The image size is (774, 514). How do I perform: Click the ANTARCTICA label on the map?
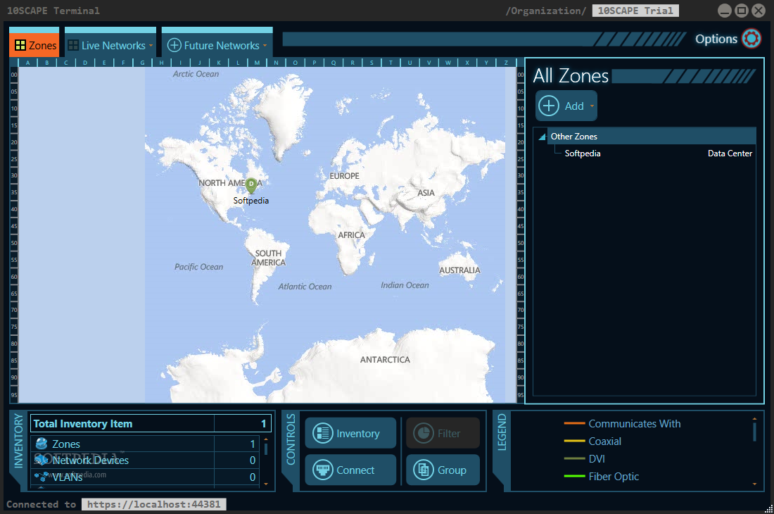click(385, 360)
